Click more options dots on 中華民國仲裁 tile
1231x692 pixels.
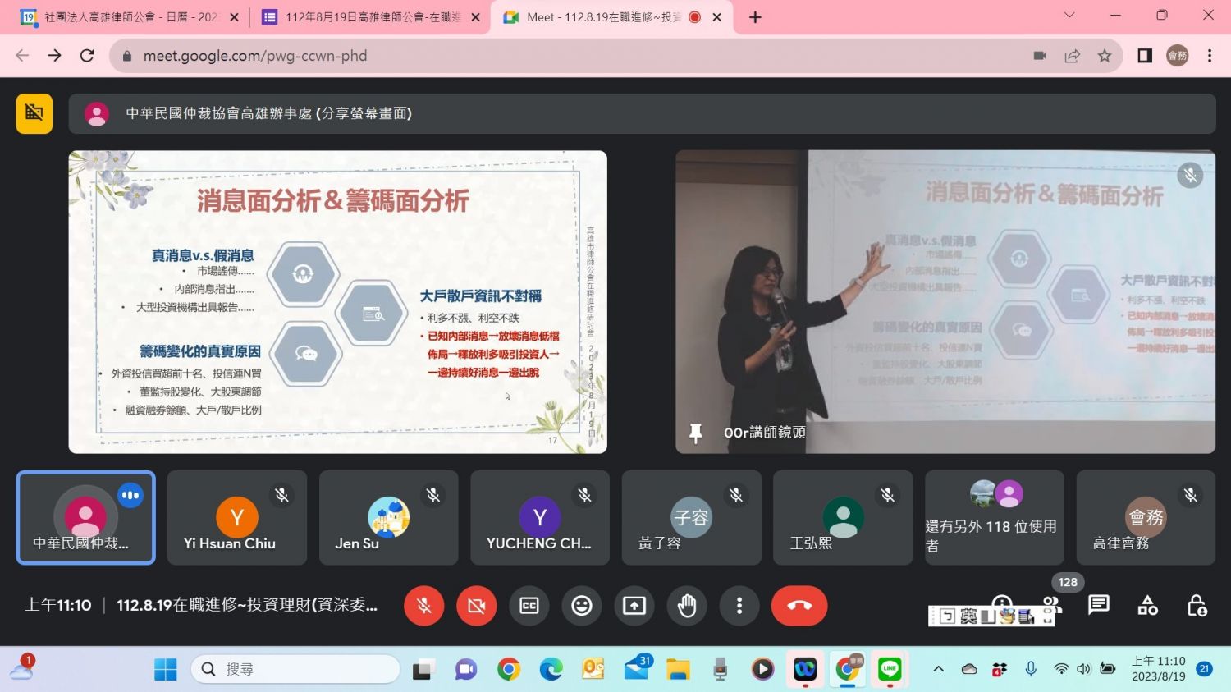130,495
